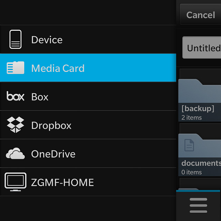Choose Box cloud storage entry
Screen dimensions: 221x221
[x=88, y=96]
